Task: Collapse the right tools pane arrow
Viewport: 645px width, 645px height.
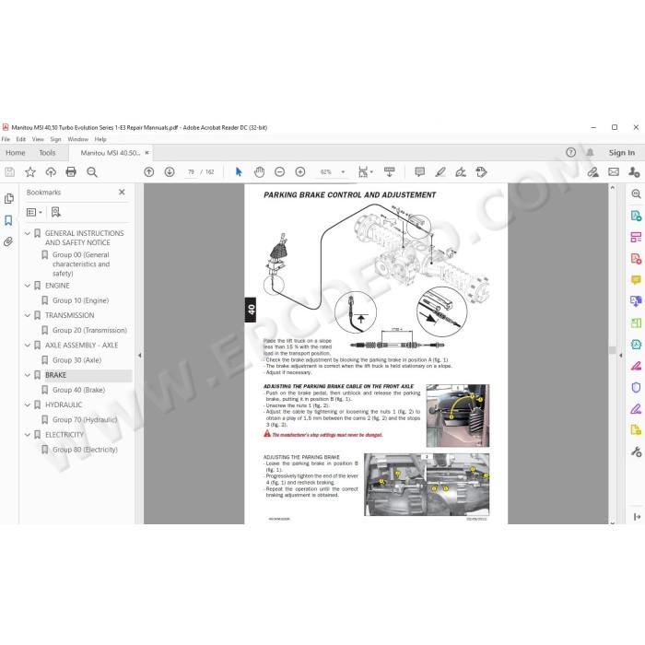Action: pyautogui.click(x=620, y=355)
